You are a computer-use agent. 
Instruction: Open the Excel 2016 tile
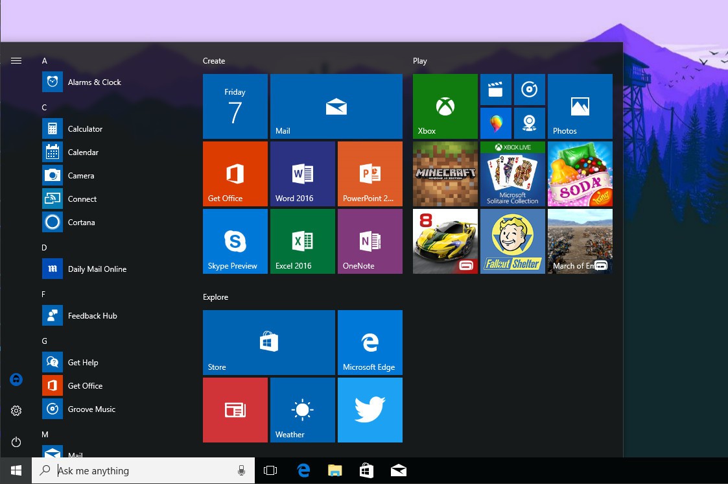point(302,241)
